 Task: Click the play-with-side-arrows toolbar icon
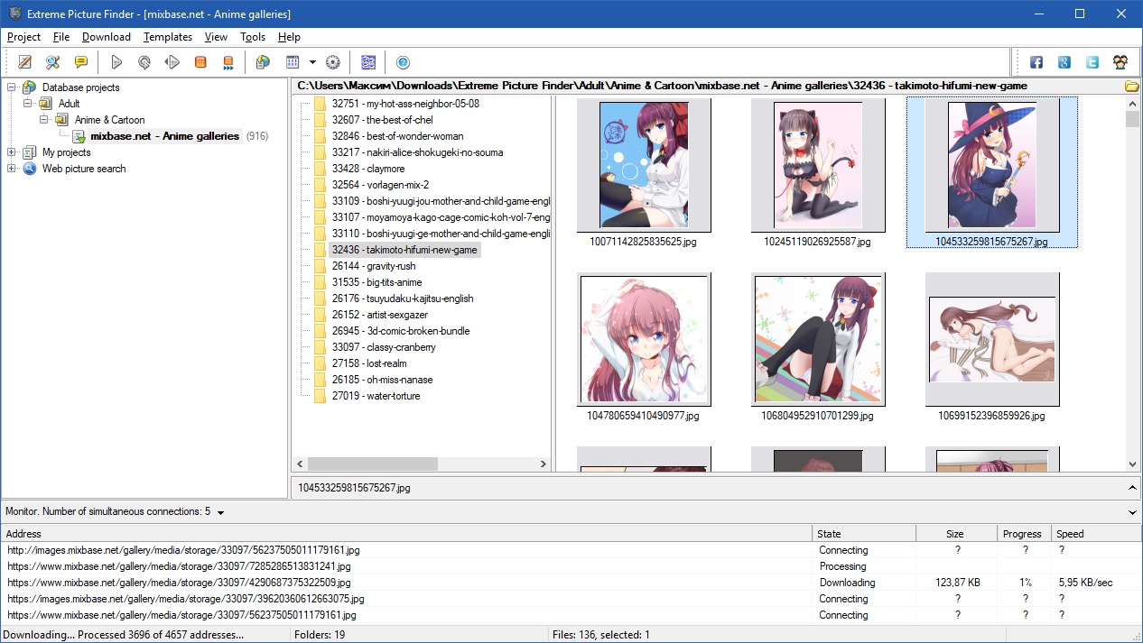coord(172,62)
